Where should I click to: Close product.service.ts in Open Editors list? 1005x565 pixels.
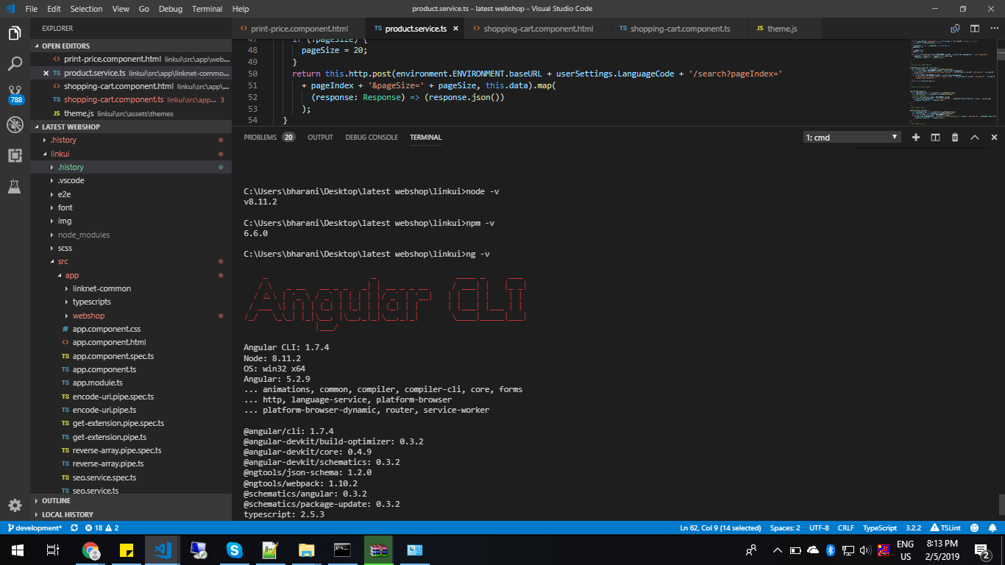(x=46, y=73)
